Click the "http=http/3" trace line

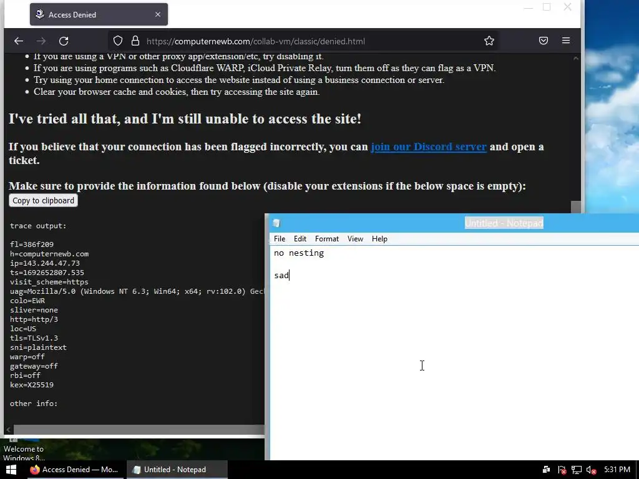34,319
